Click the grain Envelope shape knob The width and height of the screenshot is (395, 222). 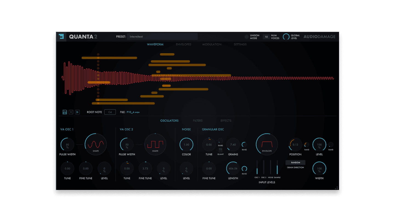pos(267,144)
